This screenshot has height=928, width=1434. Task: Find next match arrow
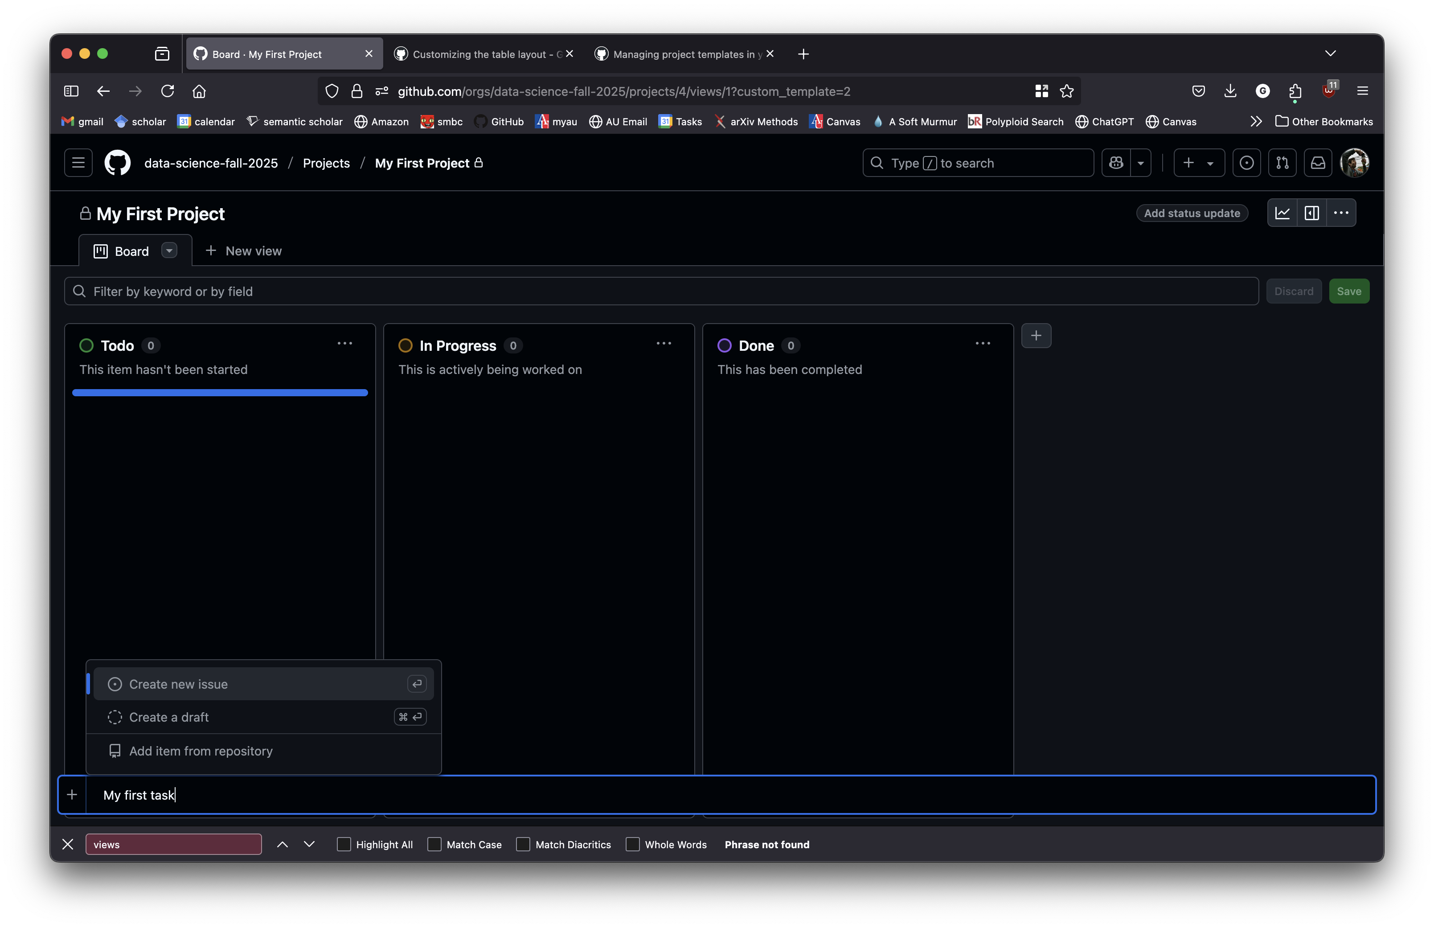coord(309,844)
